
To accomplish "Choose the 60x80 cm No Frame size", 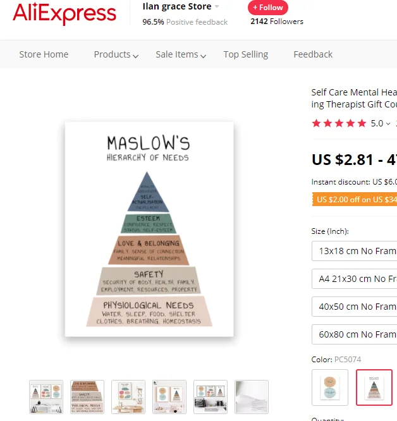I will tap(354, 334).
